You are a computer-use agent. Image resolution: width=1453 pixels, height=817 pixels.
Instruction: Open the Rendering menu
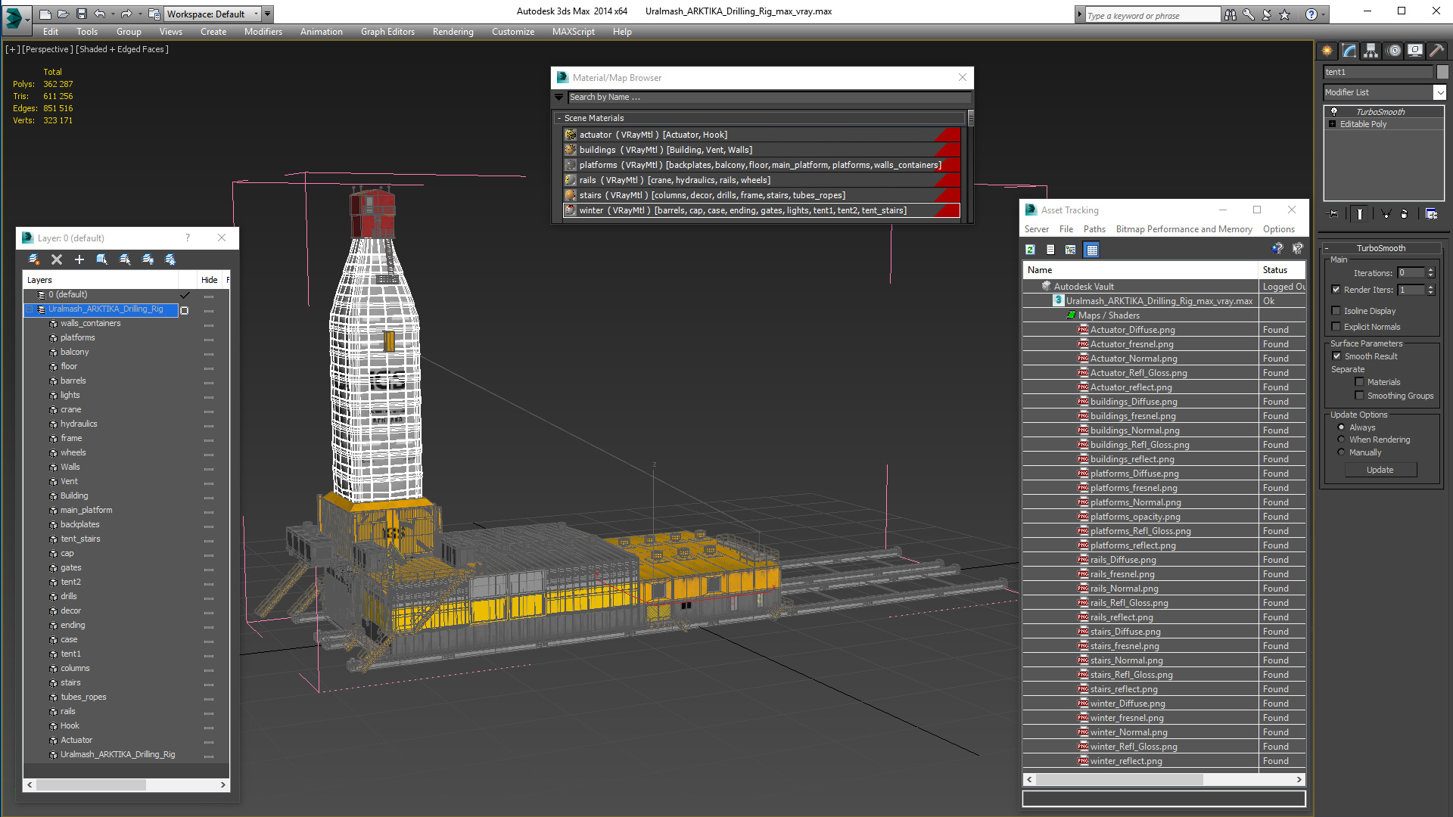pyautogui.click(x=453, y=32)
